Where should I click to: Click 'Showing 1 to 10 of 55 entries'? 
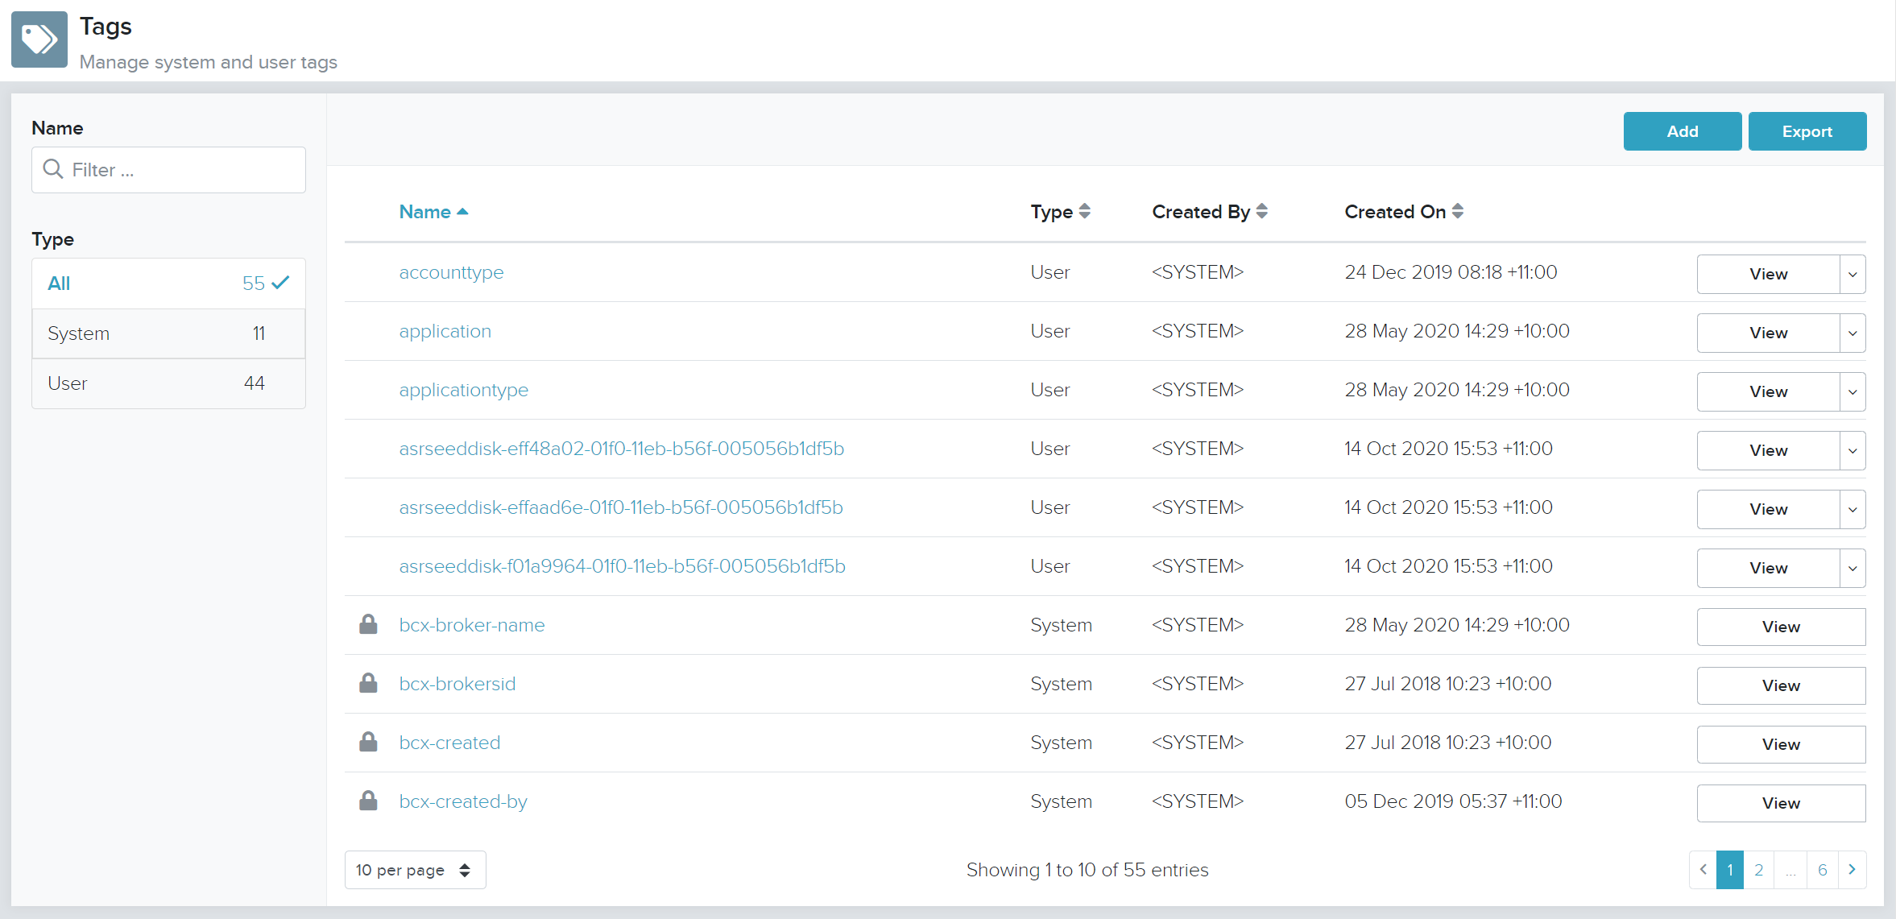click(1087, 870)
